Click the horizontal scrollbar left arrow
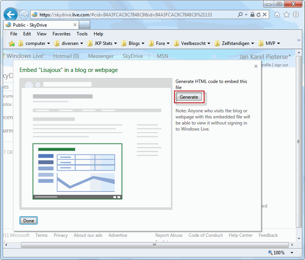305x260 pixels. 6,245
